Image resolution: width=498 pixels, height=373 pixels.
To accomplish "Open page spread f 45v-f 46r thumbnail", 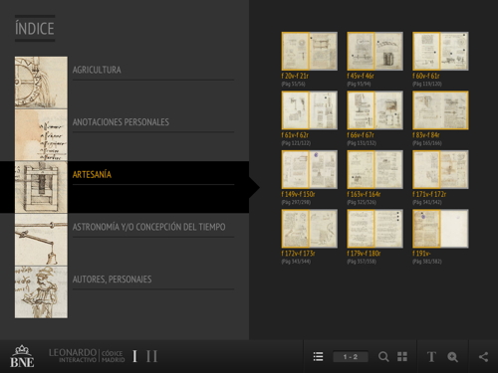I will (374, 51).
